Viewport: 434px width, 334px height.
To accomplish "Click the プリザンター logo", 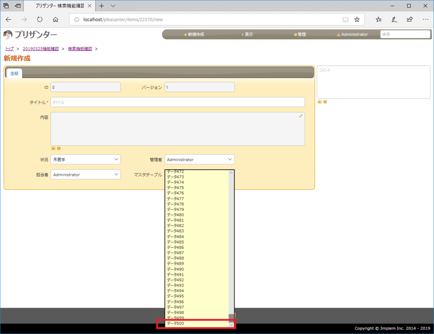I will (30, 35).
